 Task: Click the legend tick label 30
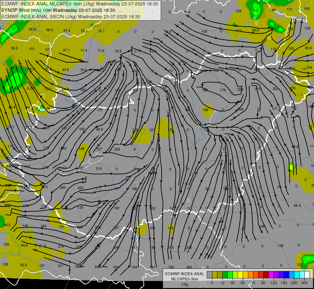tap(232, 283)
